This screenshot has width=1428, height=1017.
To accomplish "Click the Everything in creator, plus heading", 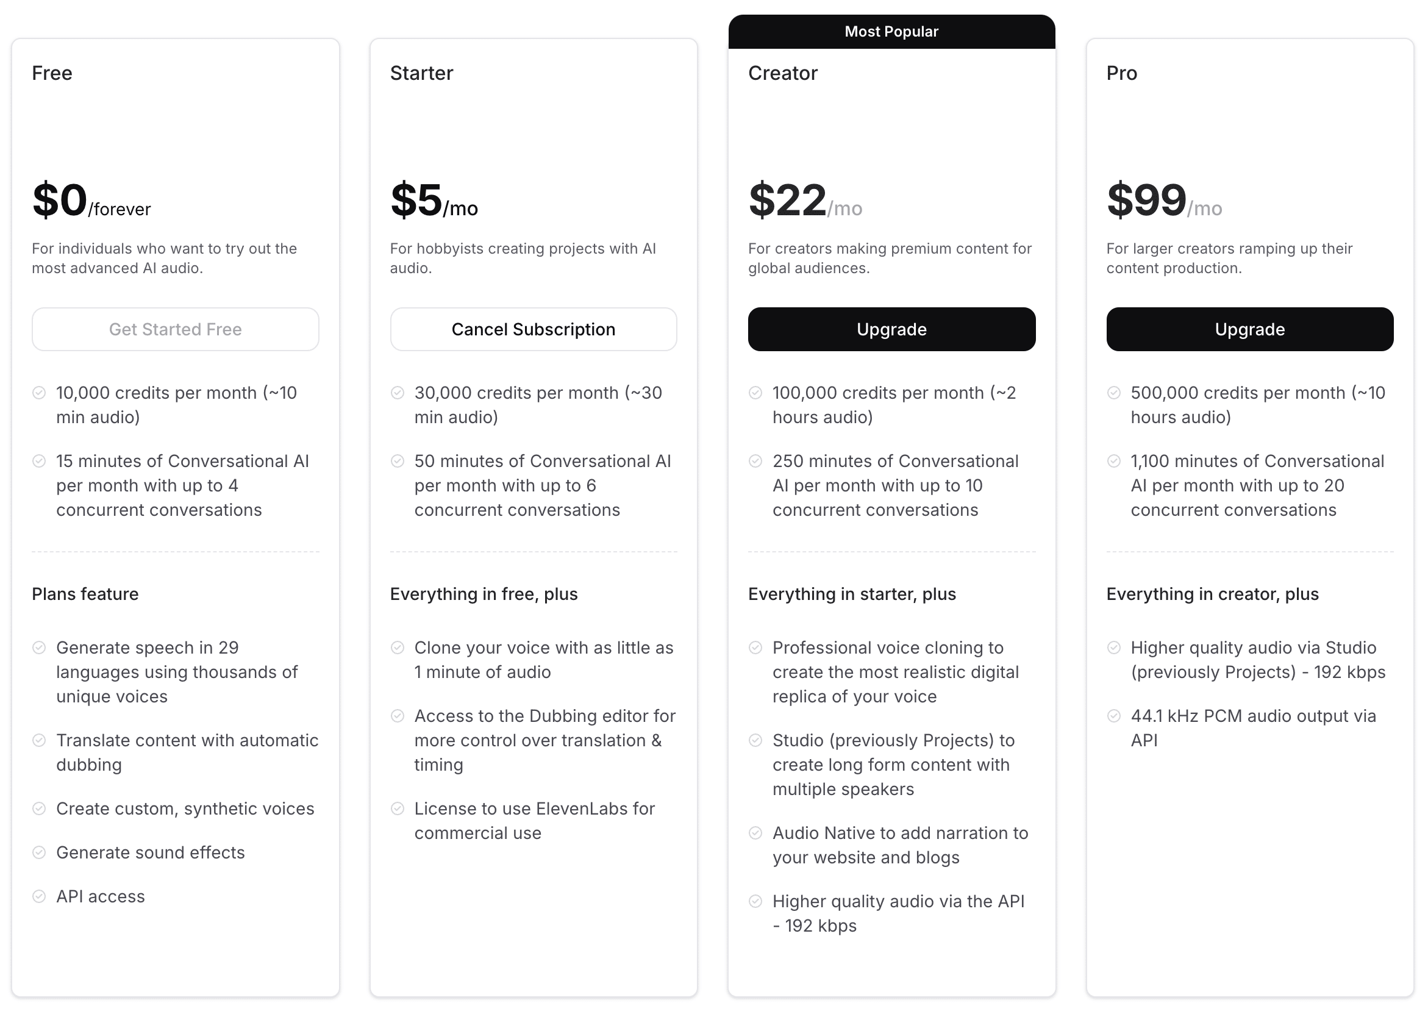I will point(1212,594).
